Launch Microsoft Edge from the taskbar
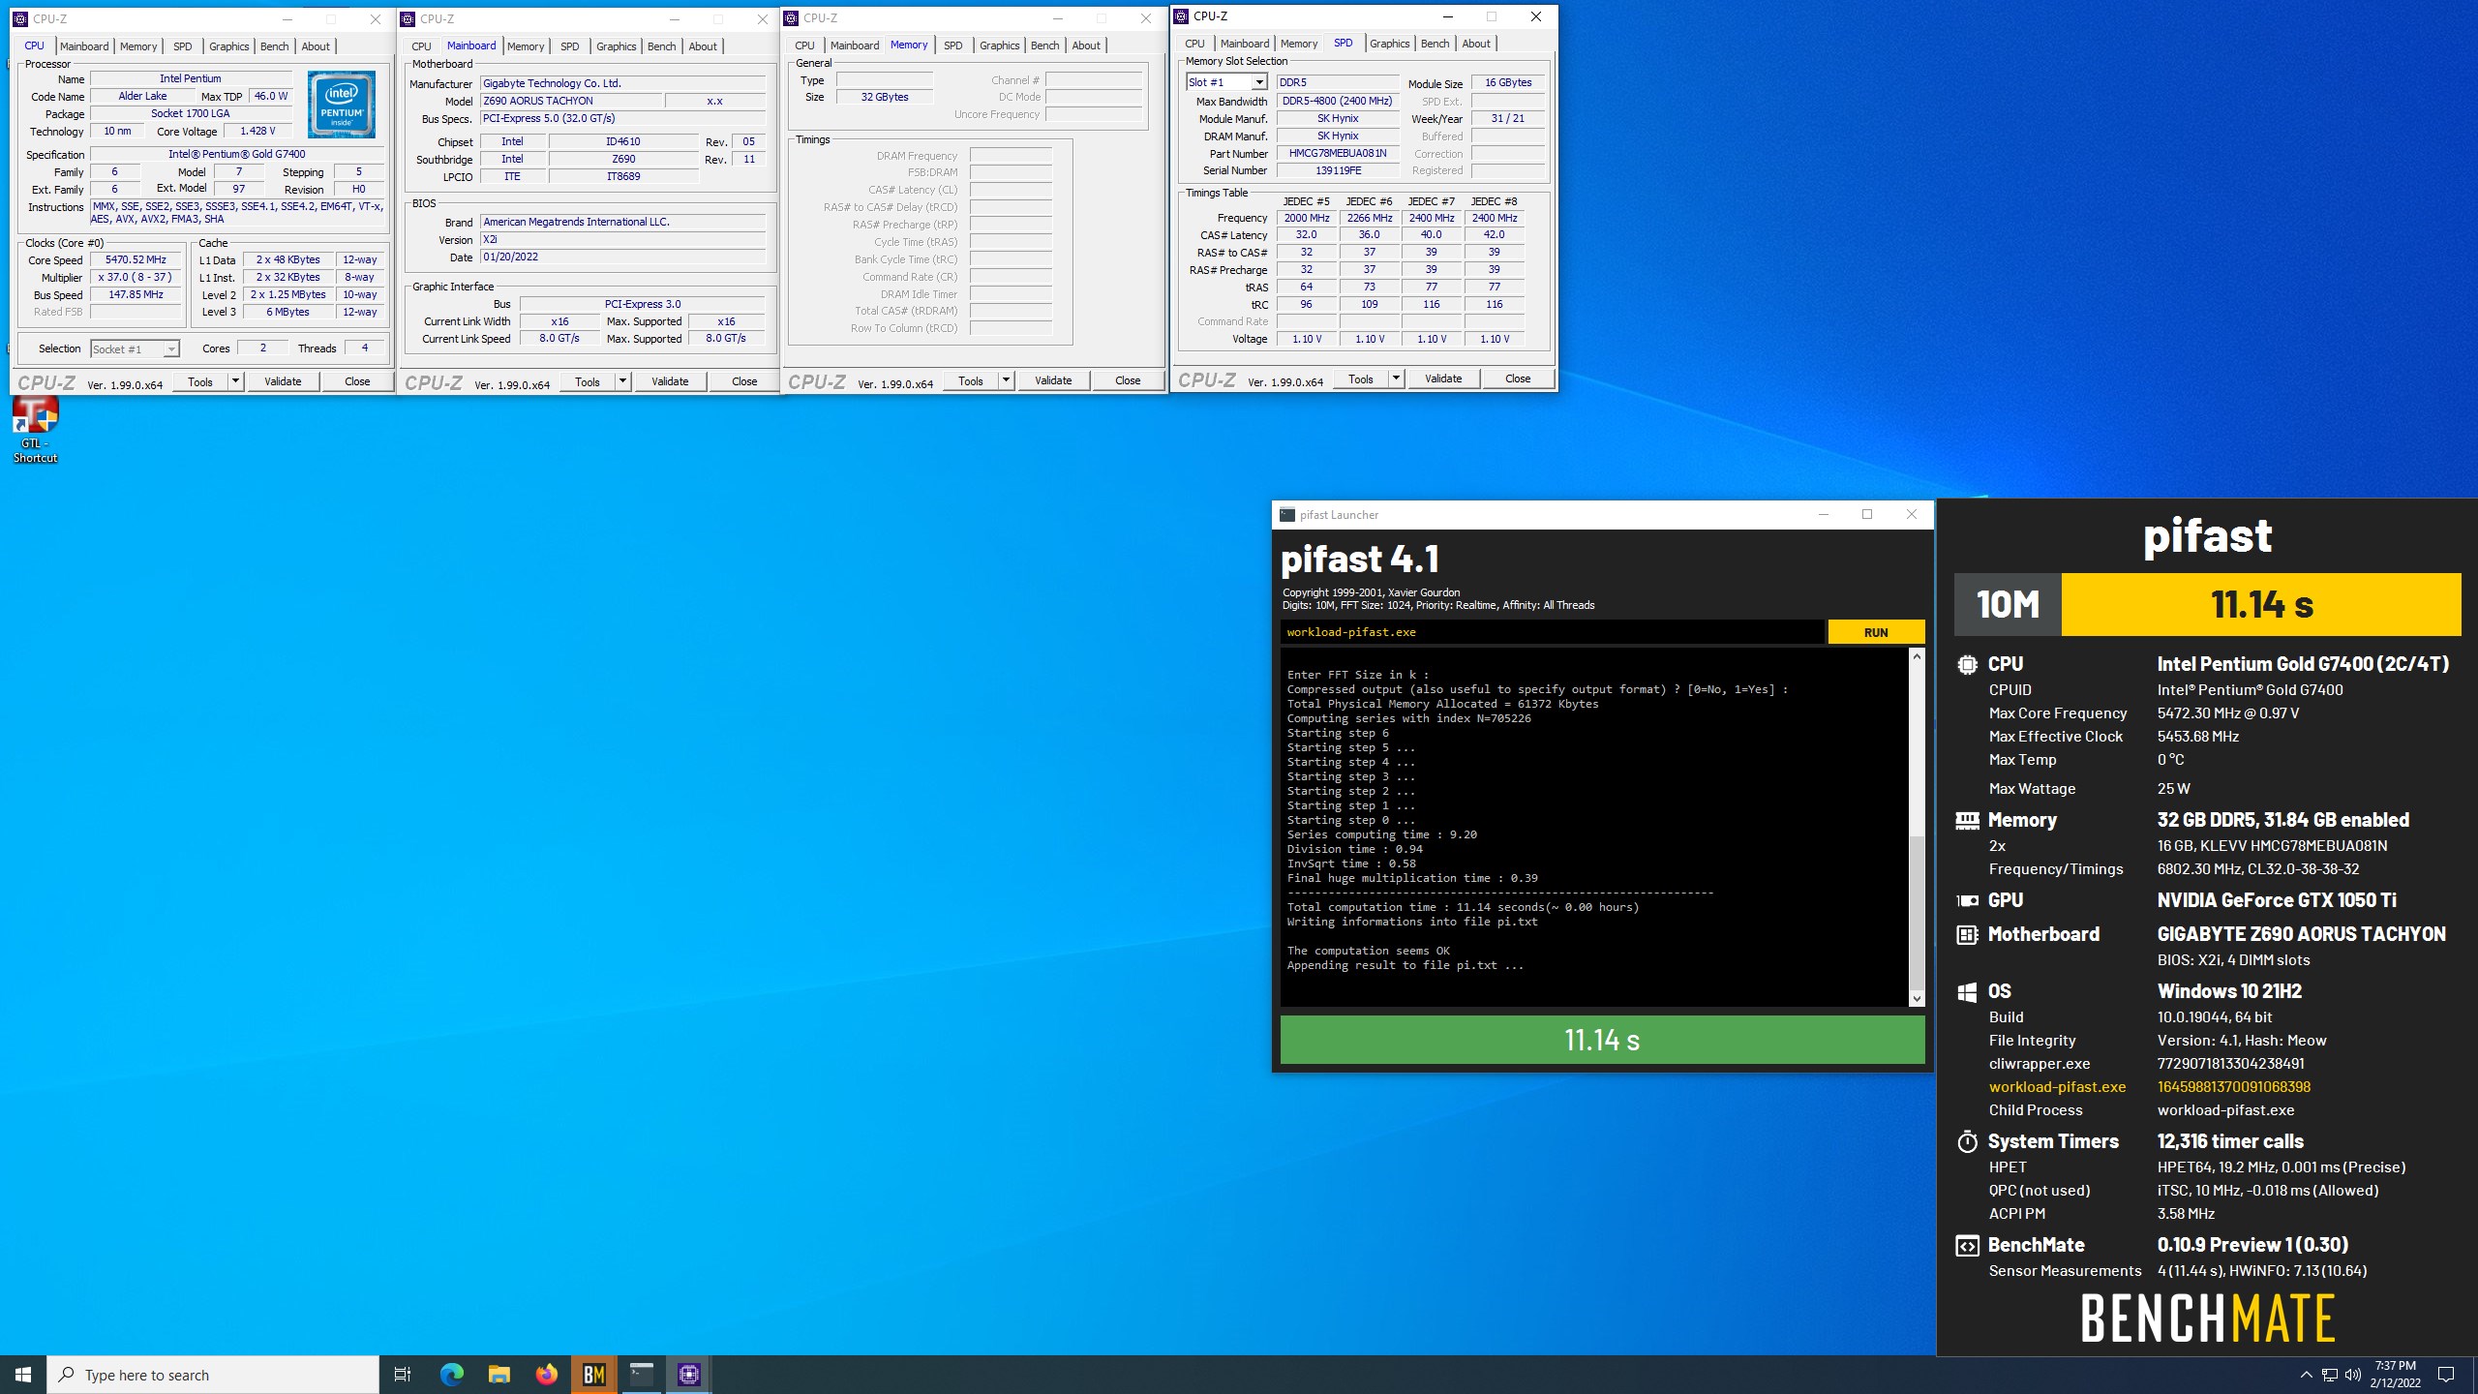 [x=451, y=1374]
